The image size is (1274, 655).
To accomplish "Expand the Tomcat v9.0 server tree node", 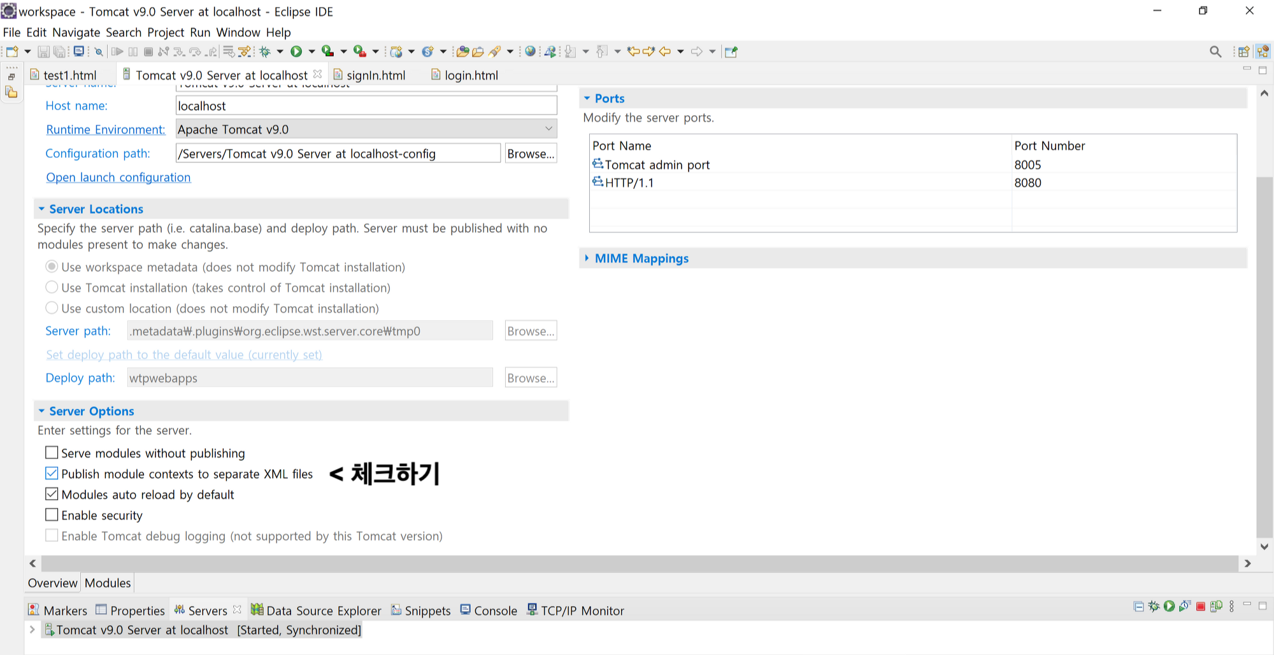I will coord(32,630).
